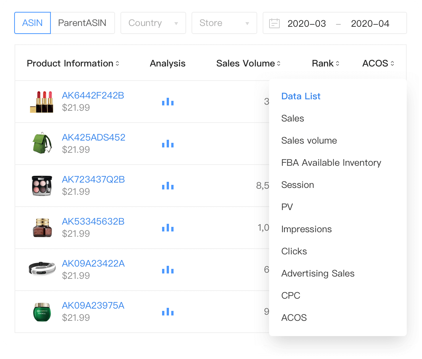Sort by Product Information column arrows
The image size is (422, 359).
point(117,63)
